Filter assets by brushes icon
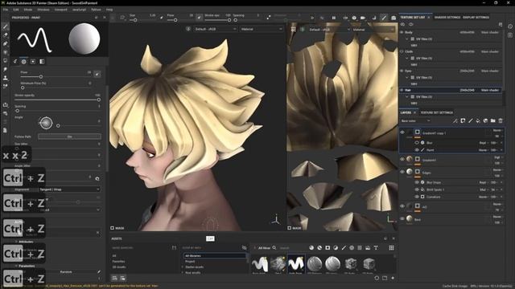515x289 pixels. (344, 248)
